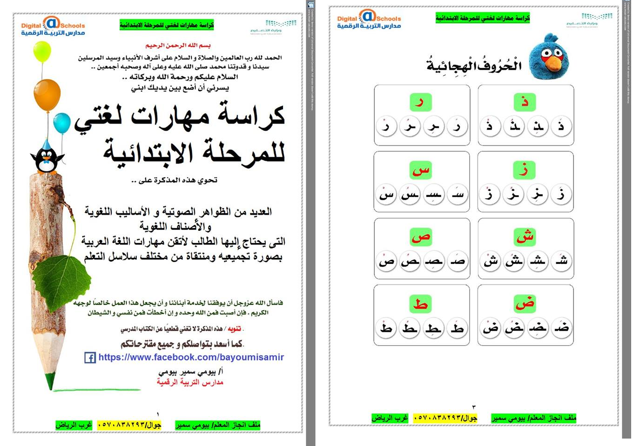Viewport: 633px width, 446px height.
Task: Click the red 'بسم الله الرحمن الرحيم' line
Action: coord(178,46)
